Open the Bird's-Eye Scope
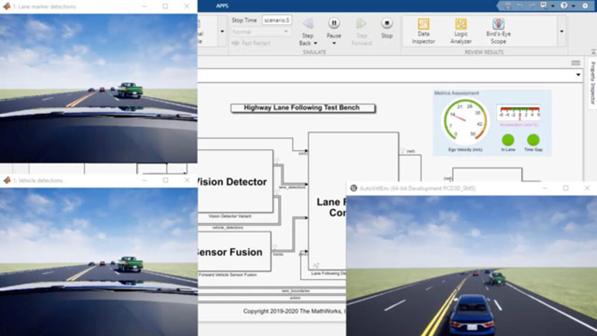597x336 pixels. (x=498, y=31)
